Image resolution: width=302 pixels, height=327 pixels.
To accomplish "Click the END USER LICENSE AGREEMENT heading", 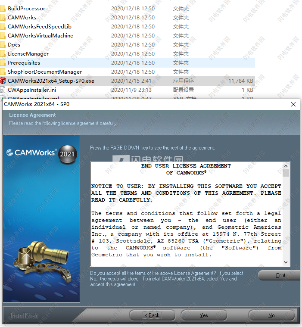I will click(x=186, y=166).
